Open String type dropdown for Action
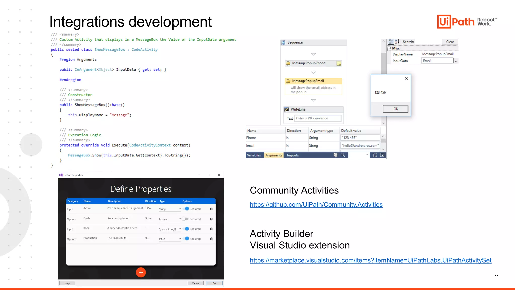 (x=170, y=209)
